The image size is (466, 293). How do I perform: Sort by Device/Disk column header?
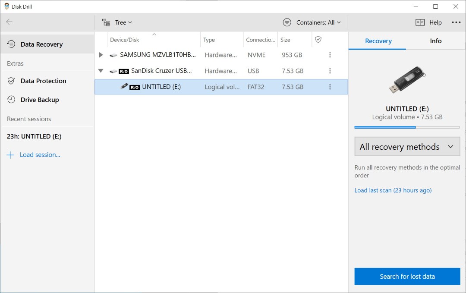[125, 40]
